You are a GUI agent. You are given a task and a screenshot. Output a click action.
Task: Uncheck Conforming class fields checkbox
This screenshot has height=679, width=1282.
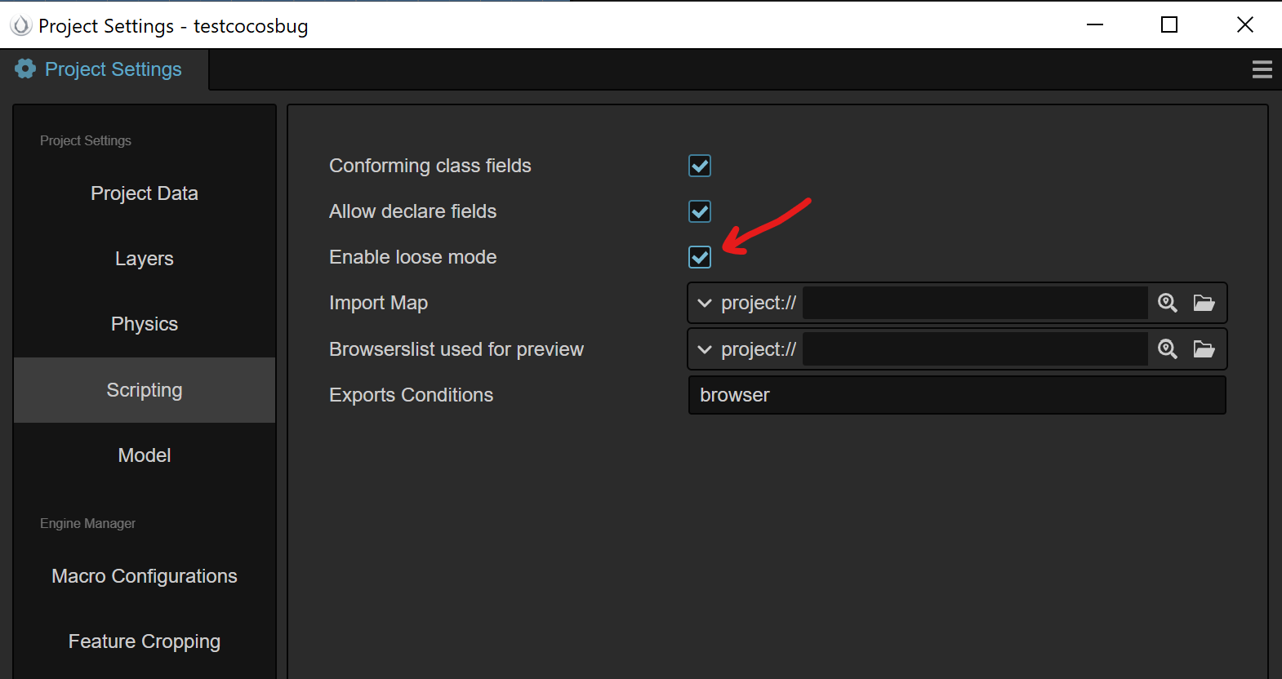(x=700, y=166)
